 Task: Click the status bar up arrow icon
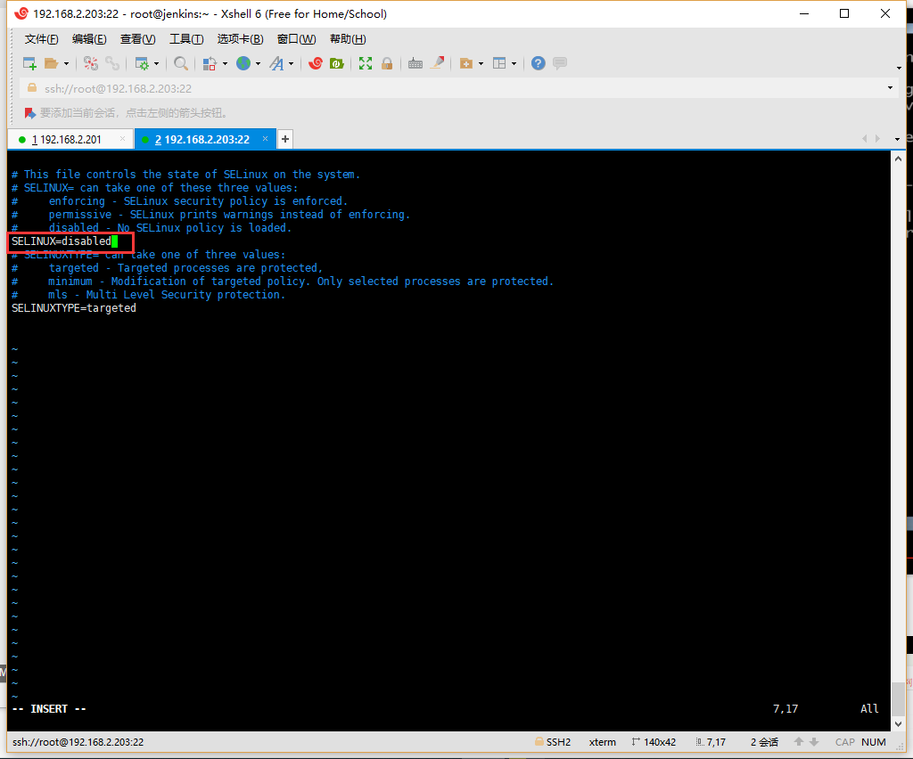pyautogui.click(x=799, y=741)
